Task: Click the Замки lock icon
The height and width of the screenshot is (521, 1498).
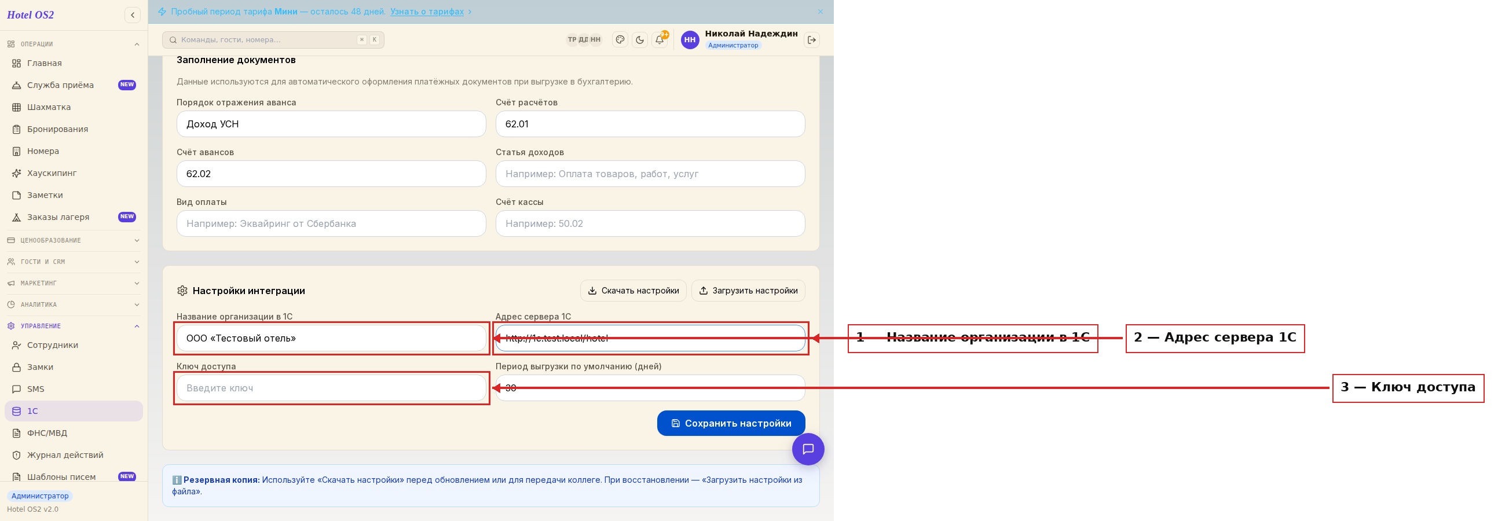Action: tap(16, 368)
